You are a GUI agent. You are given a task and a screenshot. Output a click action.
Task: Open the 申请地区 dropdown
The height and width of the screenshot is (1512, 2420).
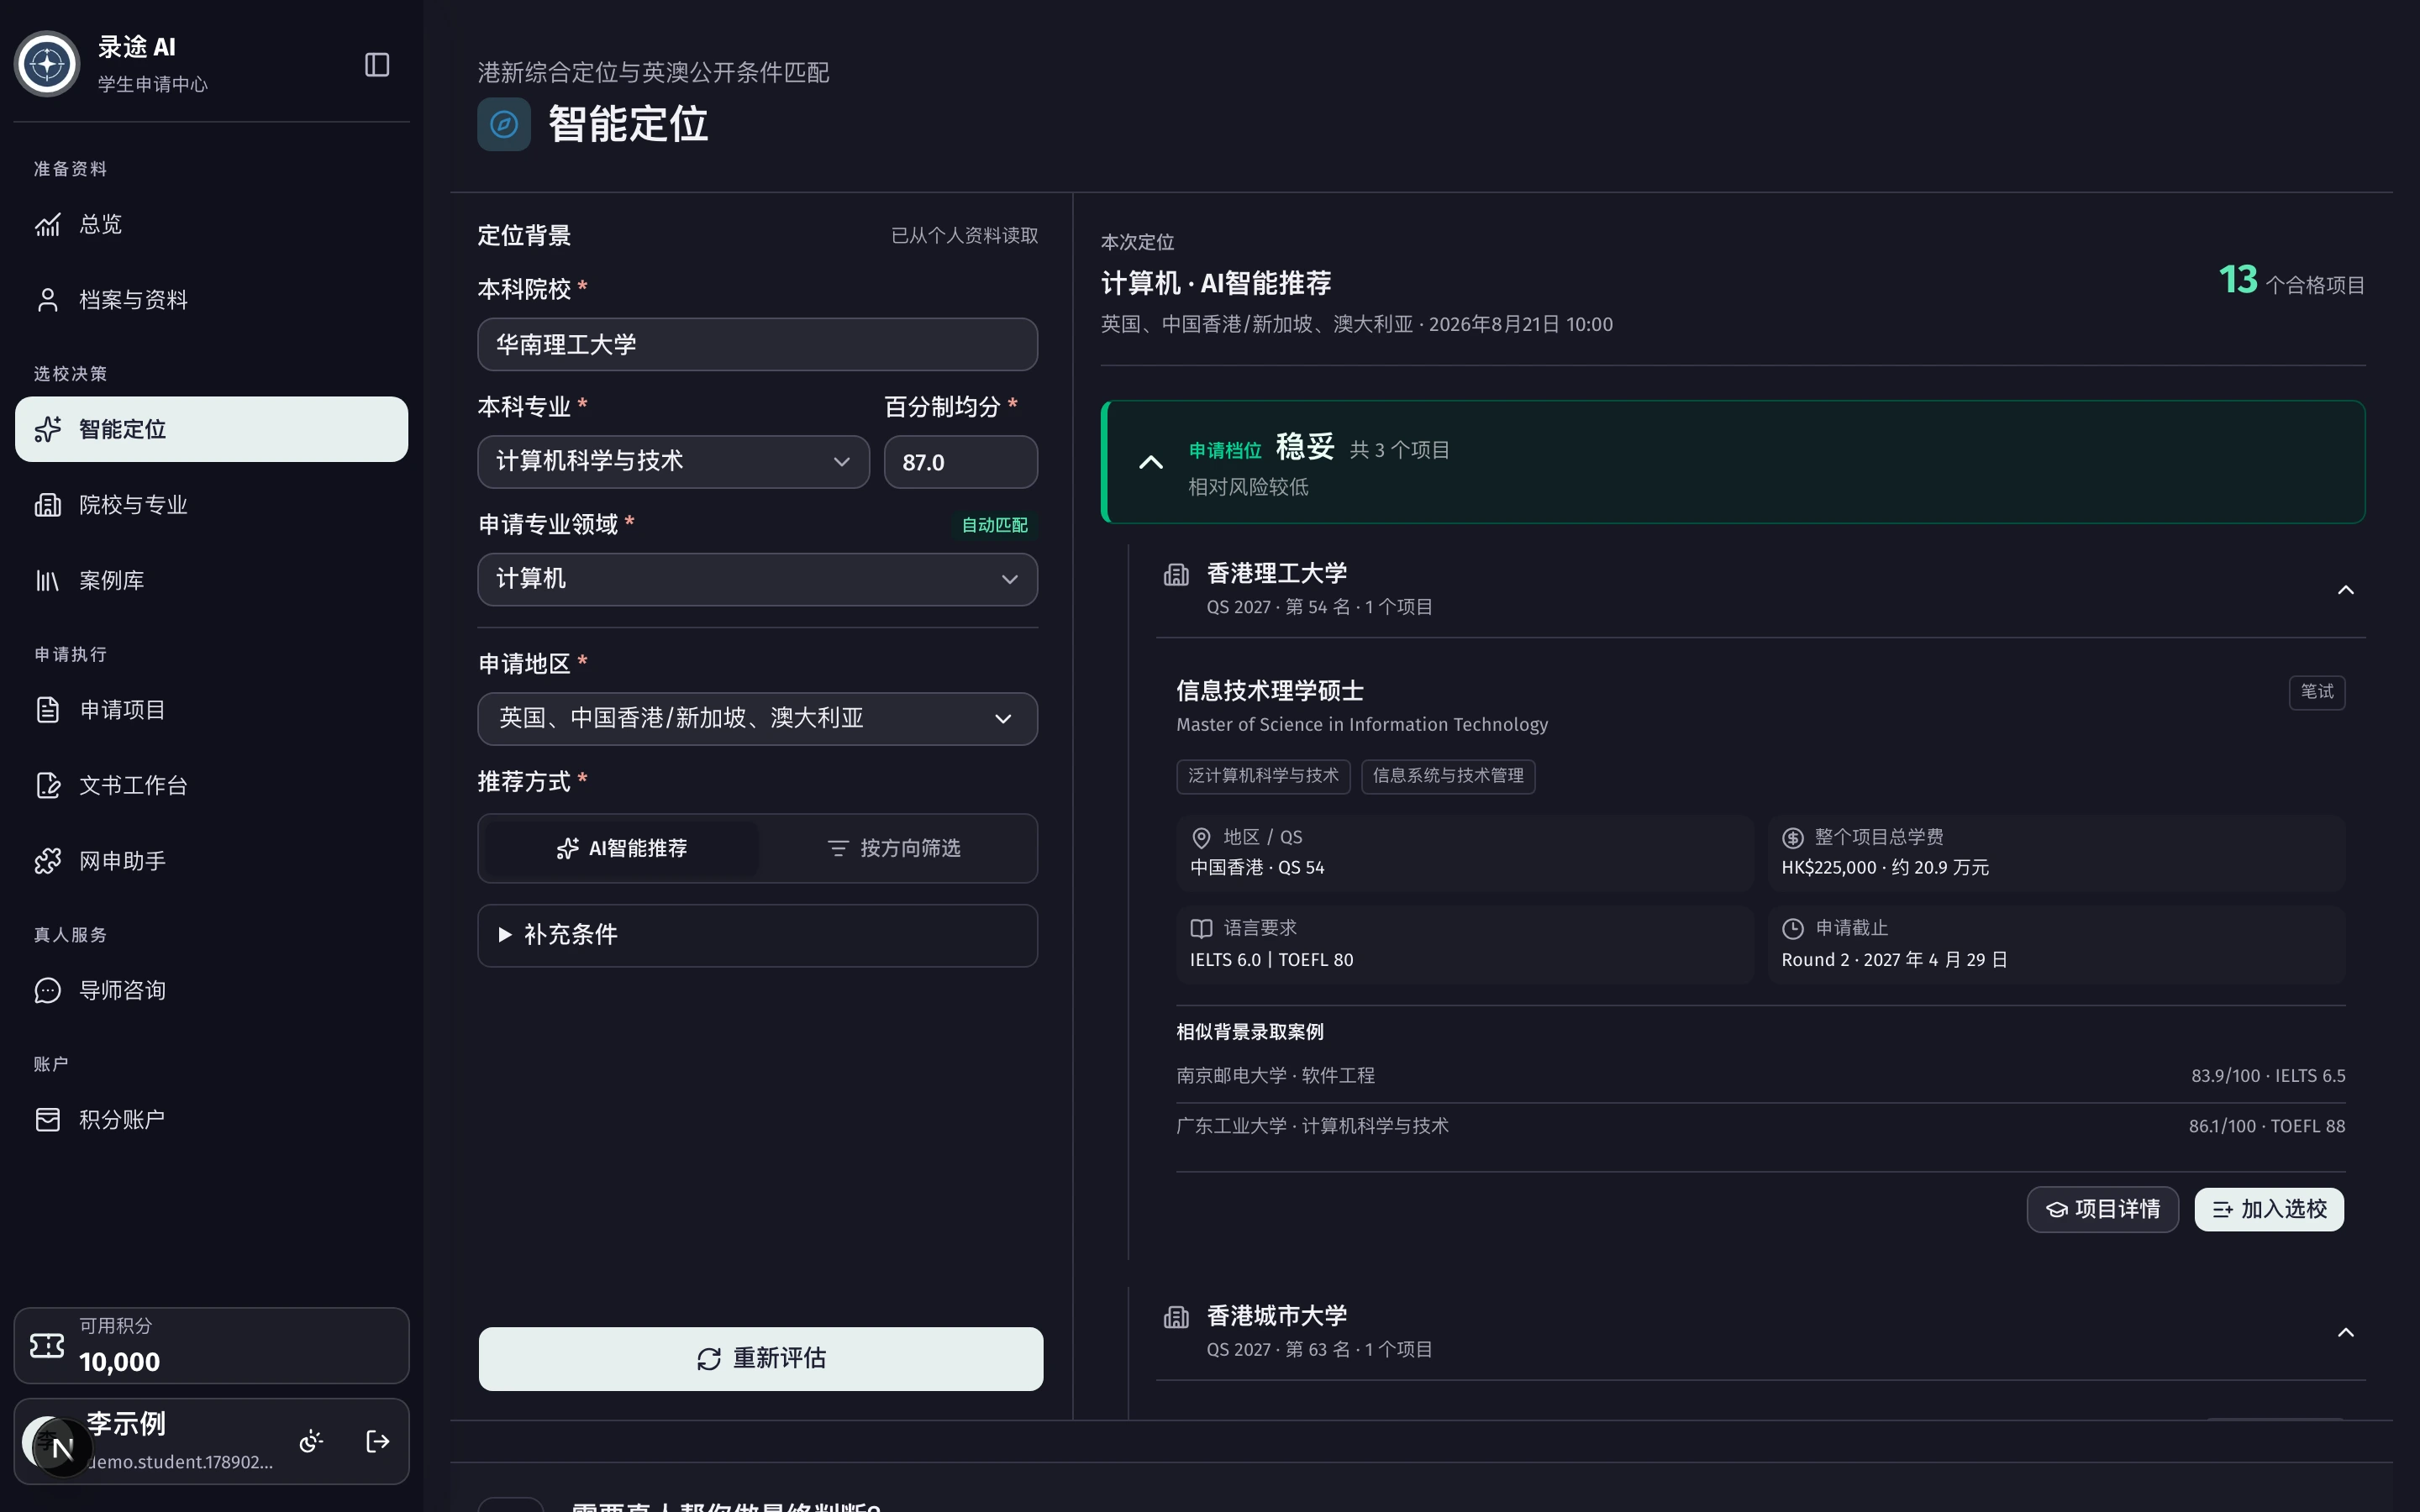tap(757, 719)
